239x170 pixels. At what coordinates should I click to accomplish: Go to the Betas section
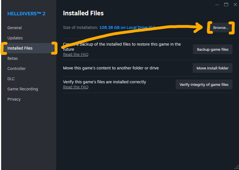point(13,58)
